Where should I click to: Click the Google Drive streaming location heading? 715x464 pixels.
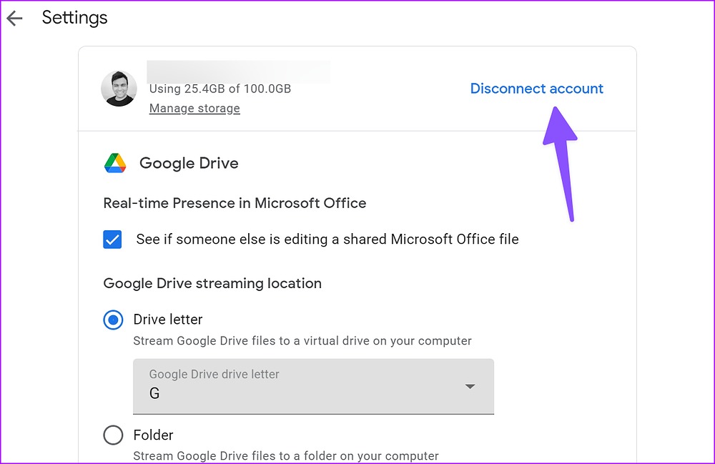point(210,283)
